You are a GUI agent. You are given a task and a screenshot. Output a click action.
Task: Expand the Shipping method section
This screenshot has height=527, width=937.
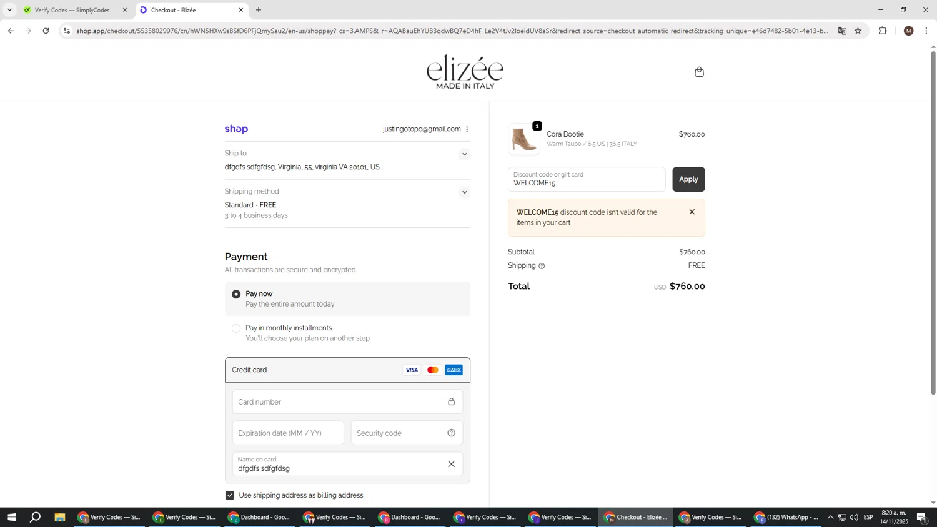[464, 192]
